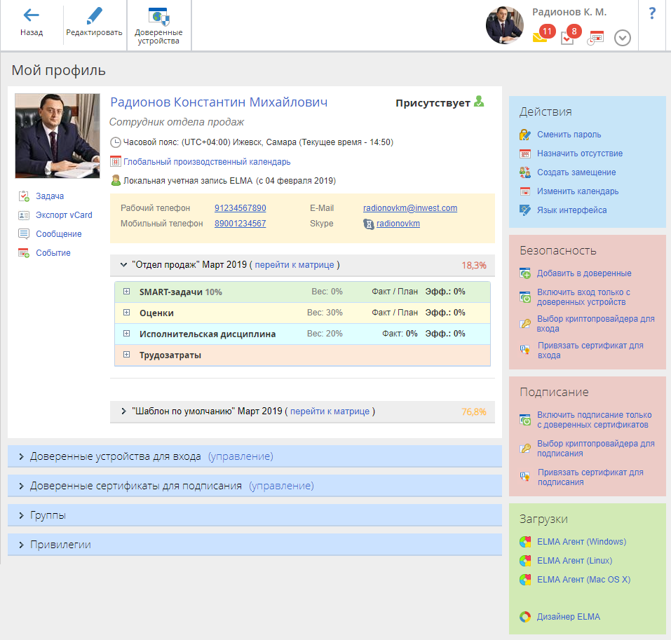Screen dimensions: 671x640
Task: Expand the Оценки row
Action: tap(127, 313)
